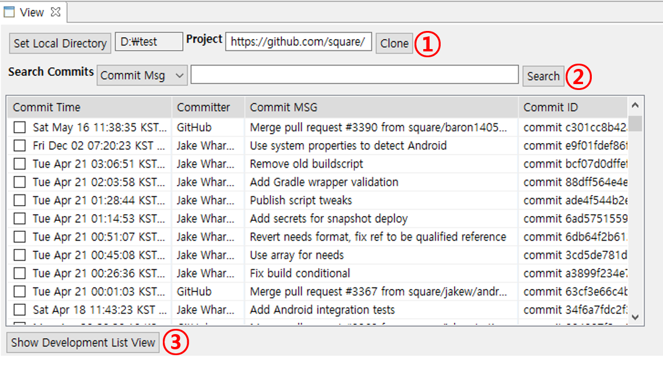Click the D:\test directory field
Viewport: 663px width, 375px height.
point(149,41)
